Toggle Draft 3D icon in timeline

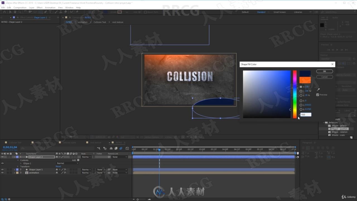coord(105,148)
